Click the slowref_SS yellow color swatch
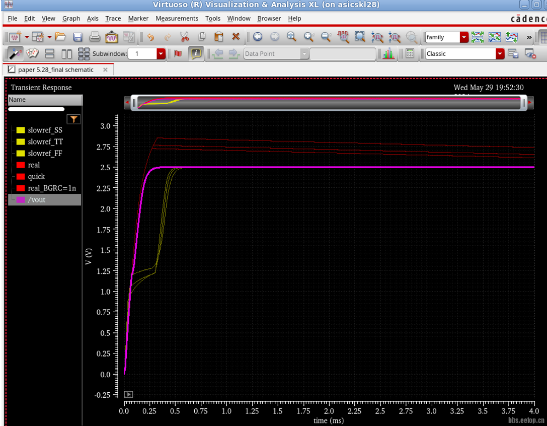Screen dimensions: 547x426 [x=21, y=130]
